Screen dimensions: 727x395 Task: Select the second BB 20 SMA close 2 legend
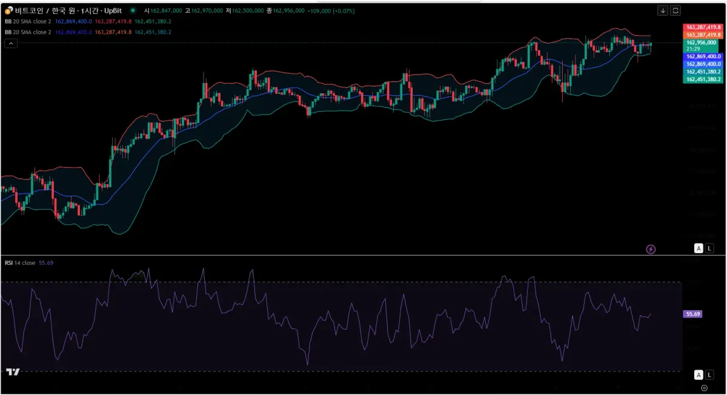[28, 32]
